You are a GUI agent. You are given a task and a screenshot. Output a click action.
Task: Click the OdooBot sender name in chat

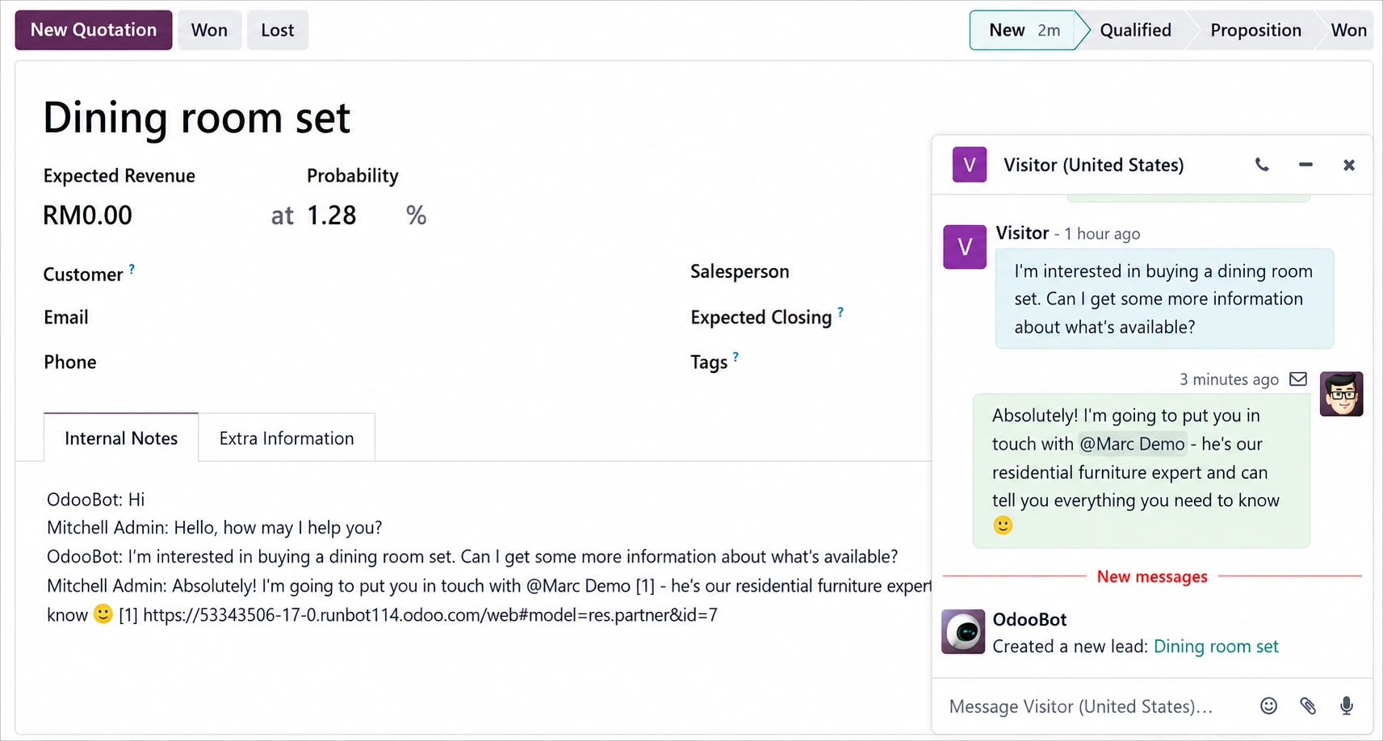1029,619
